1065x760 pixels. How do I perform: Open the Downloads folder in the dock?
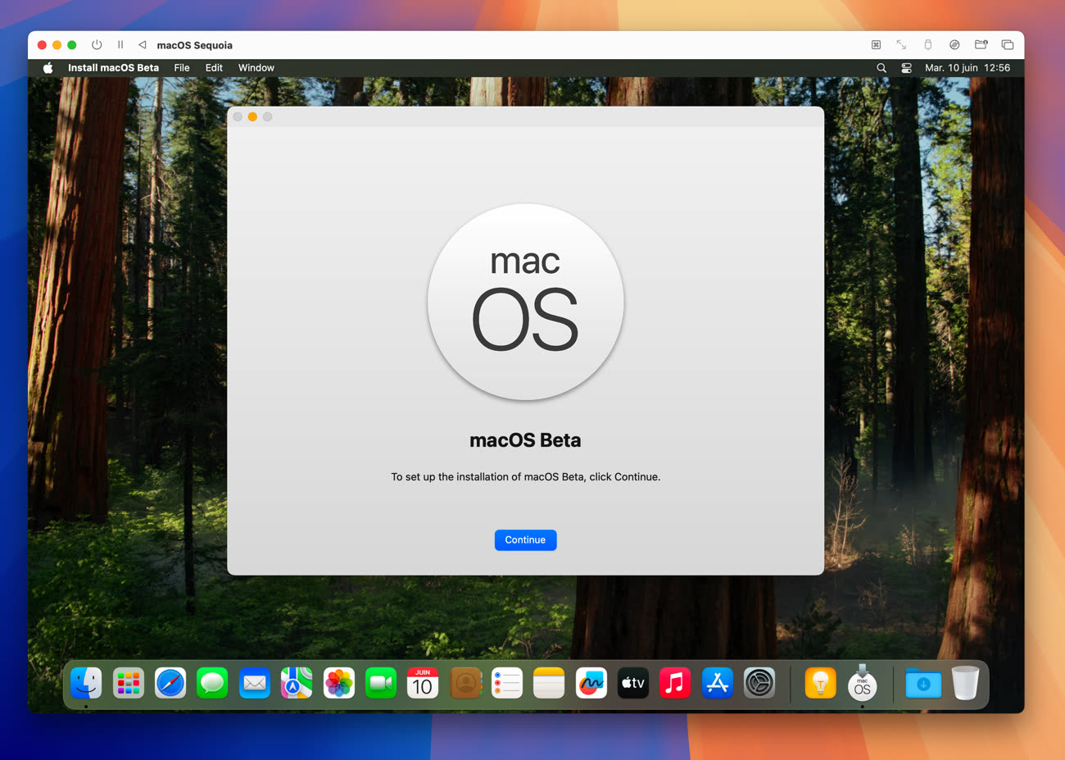pos(923,683)
